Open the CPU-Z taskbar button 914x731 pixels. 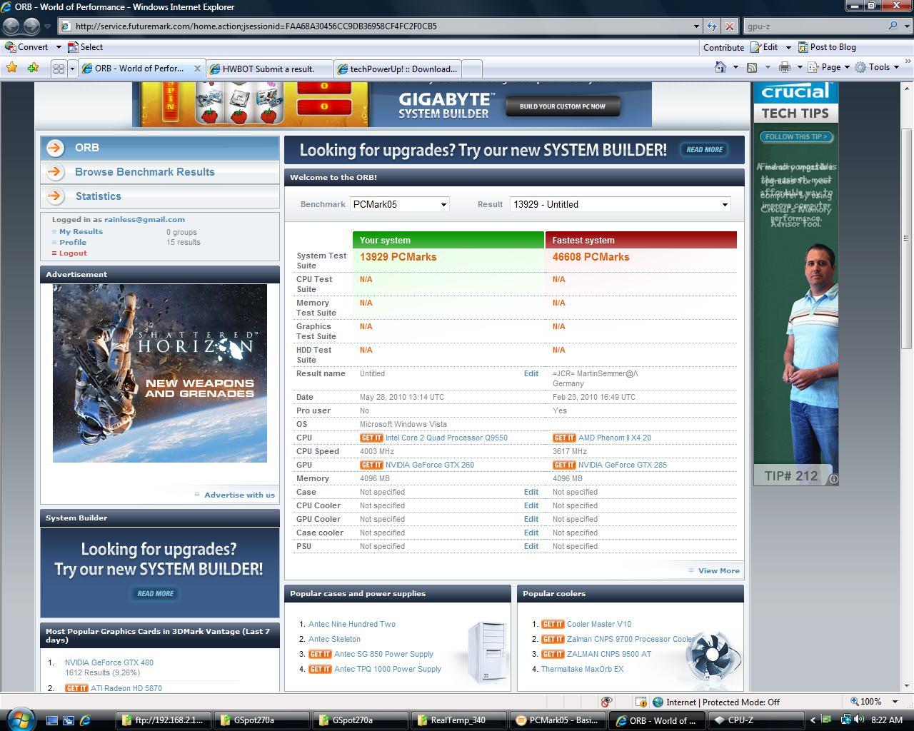tap(757, 720)
